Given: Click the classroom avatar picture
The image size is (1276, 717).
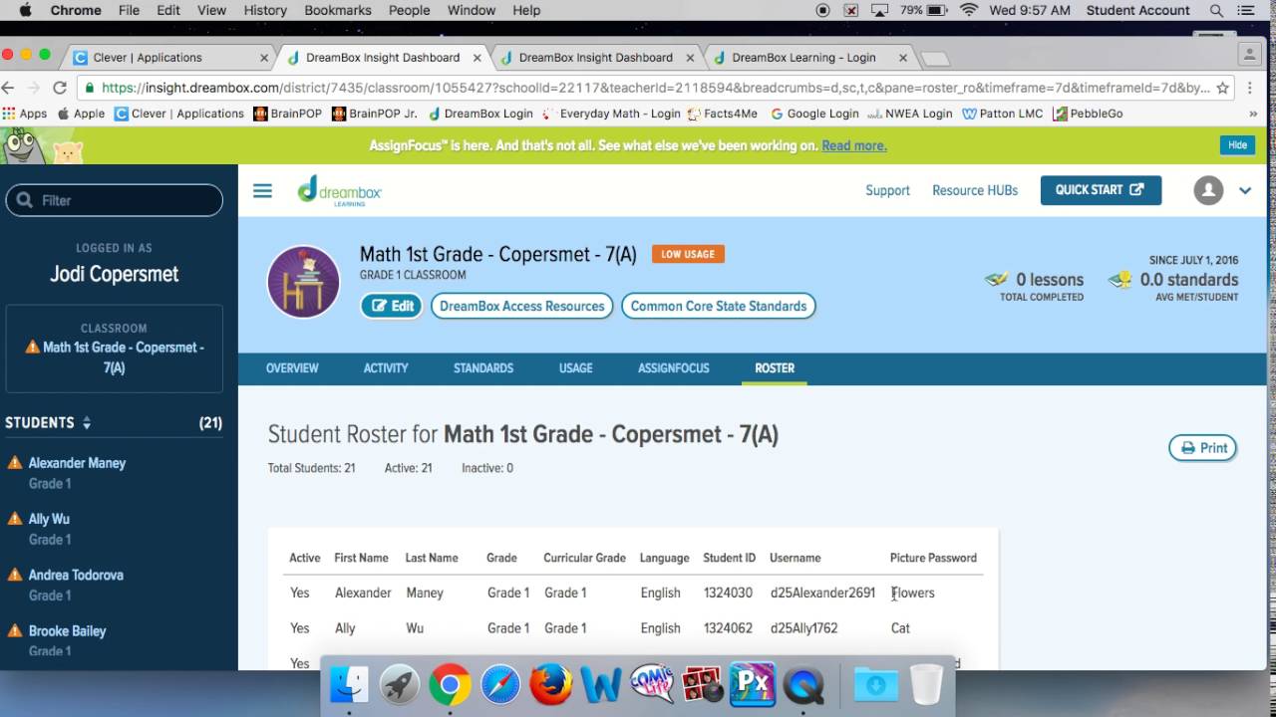Looking at the screenshot, I should coord(303,282).
